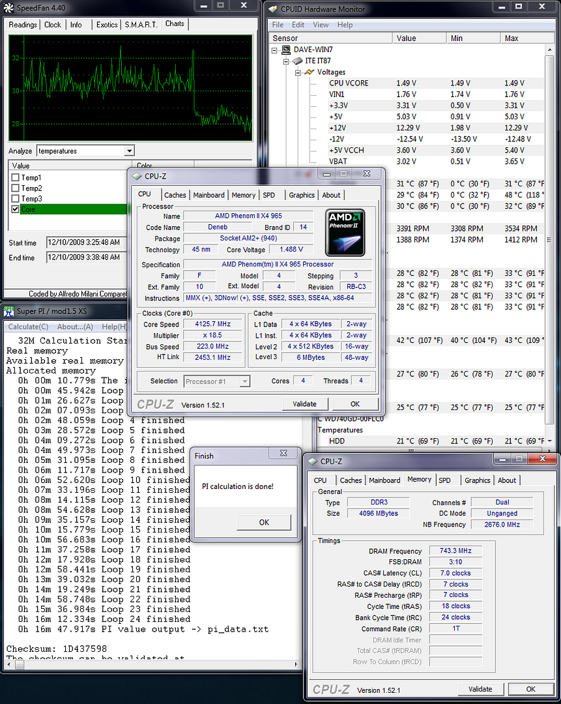This screenshot has width=561, height=704.
Task: Click the Min column header
Action: click(x=474, y=38)
